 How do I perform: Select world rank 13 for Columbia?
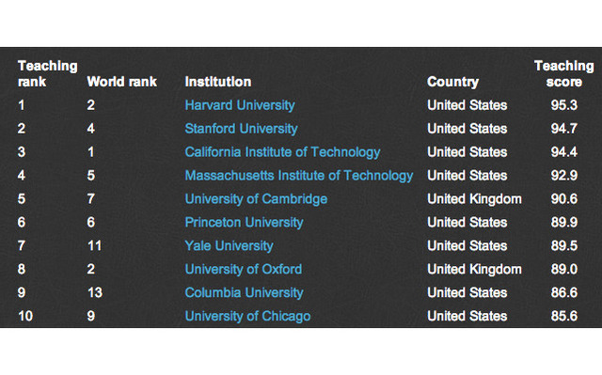[x=95, y=292]
